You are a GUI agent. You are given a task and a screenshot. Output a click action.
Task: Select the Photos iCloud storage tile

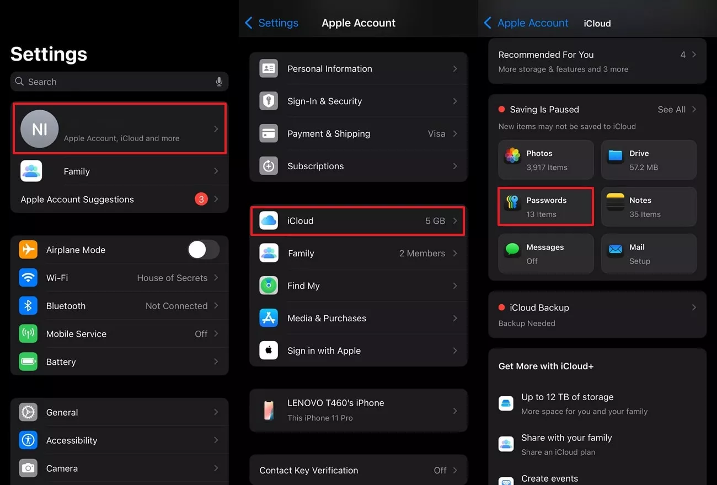click(x=545, y=160)
